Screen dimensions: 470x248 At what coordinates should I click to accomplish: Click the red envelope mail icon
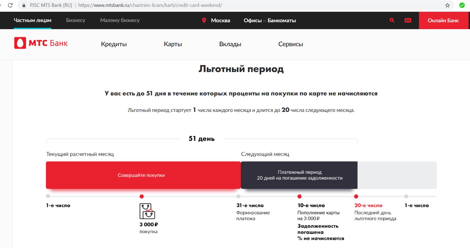[408, 20]
